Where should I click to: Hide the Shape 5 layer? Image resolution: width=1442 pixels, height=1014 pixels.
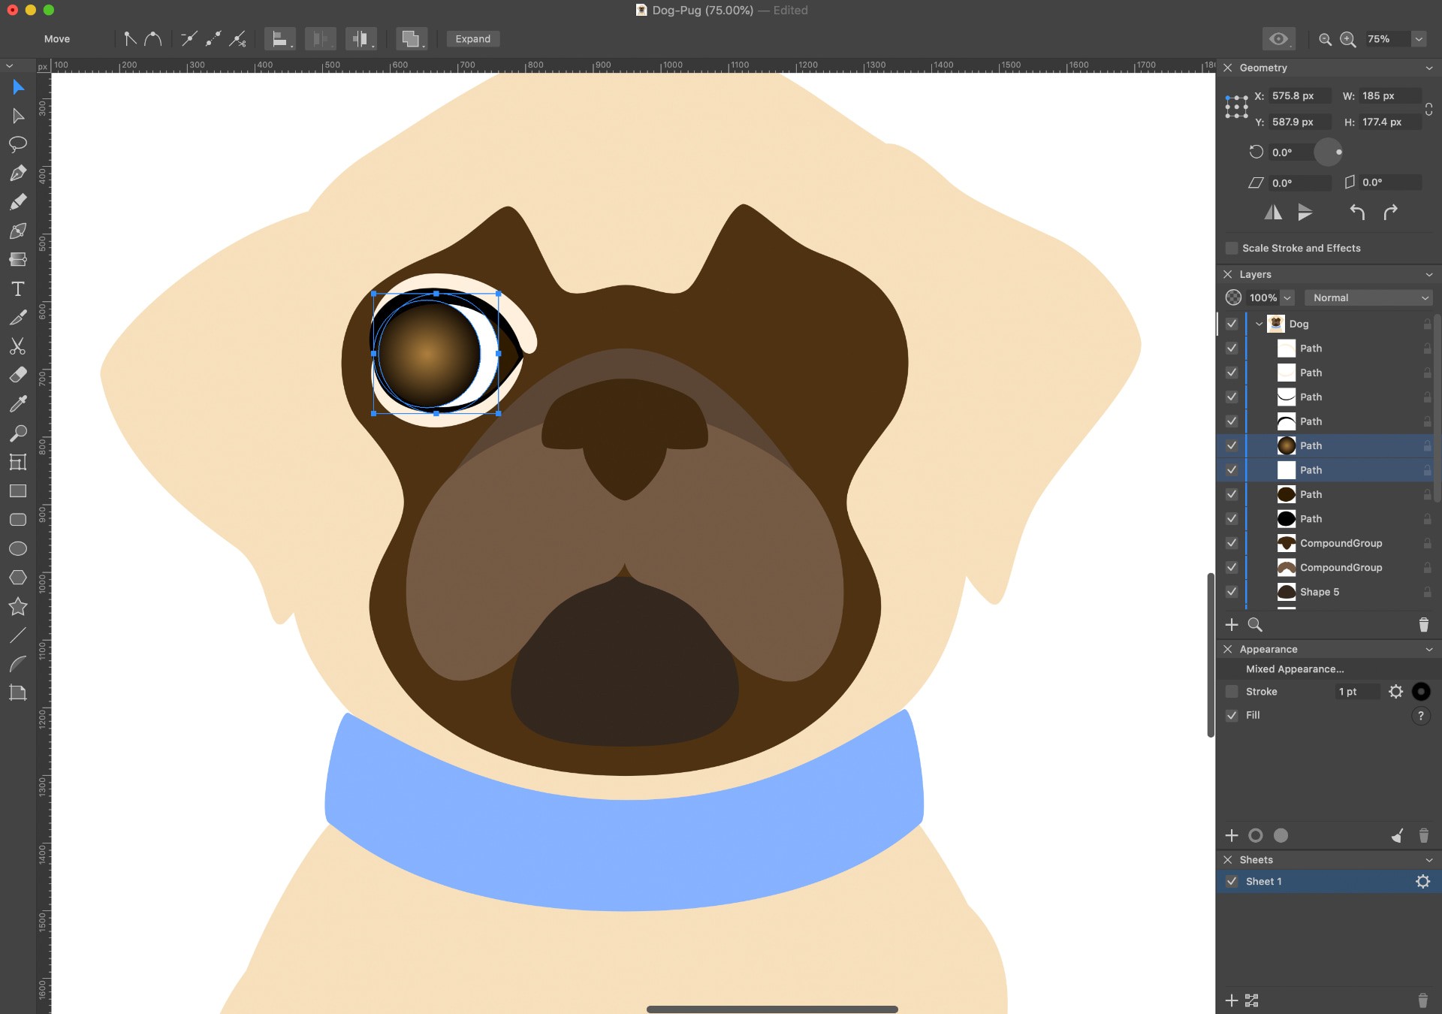pyautogui.click(x=1232, y=592)
